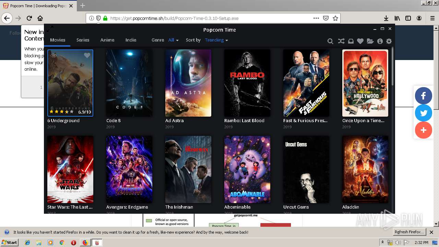Open a new Firefox tab
The image size is (439, 247).
click(x=83, y=5)
